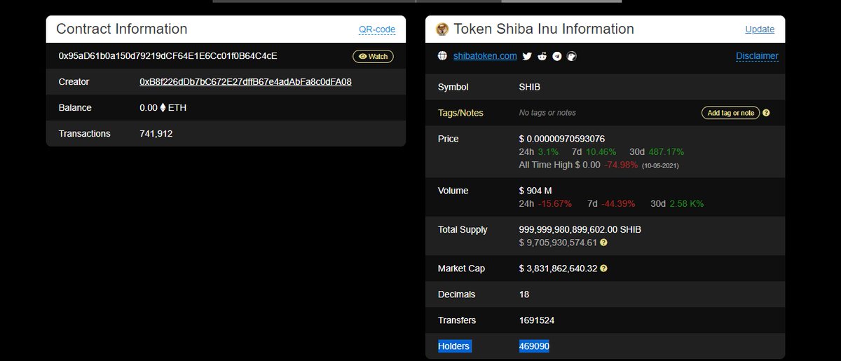Click the All Time High change -74.98%
This screenshot has height=361, width=841.
pos(621,165)
